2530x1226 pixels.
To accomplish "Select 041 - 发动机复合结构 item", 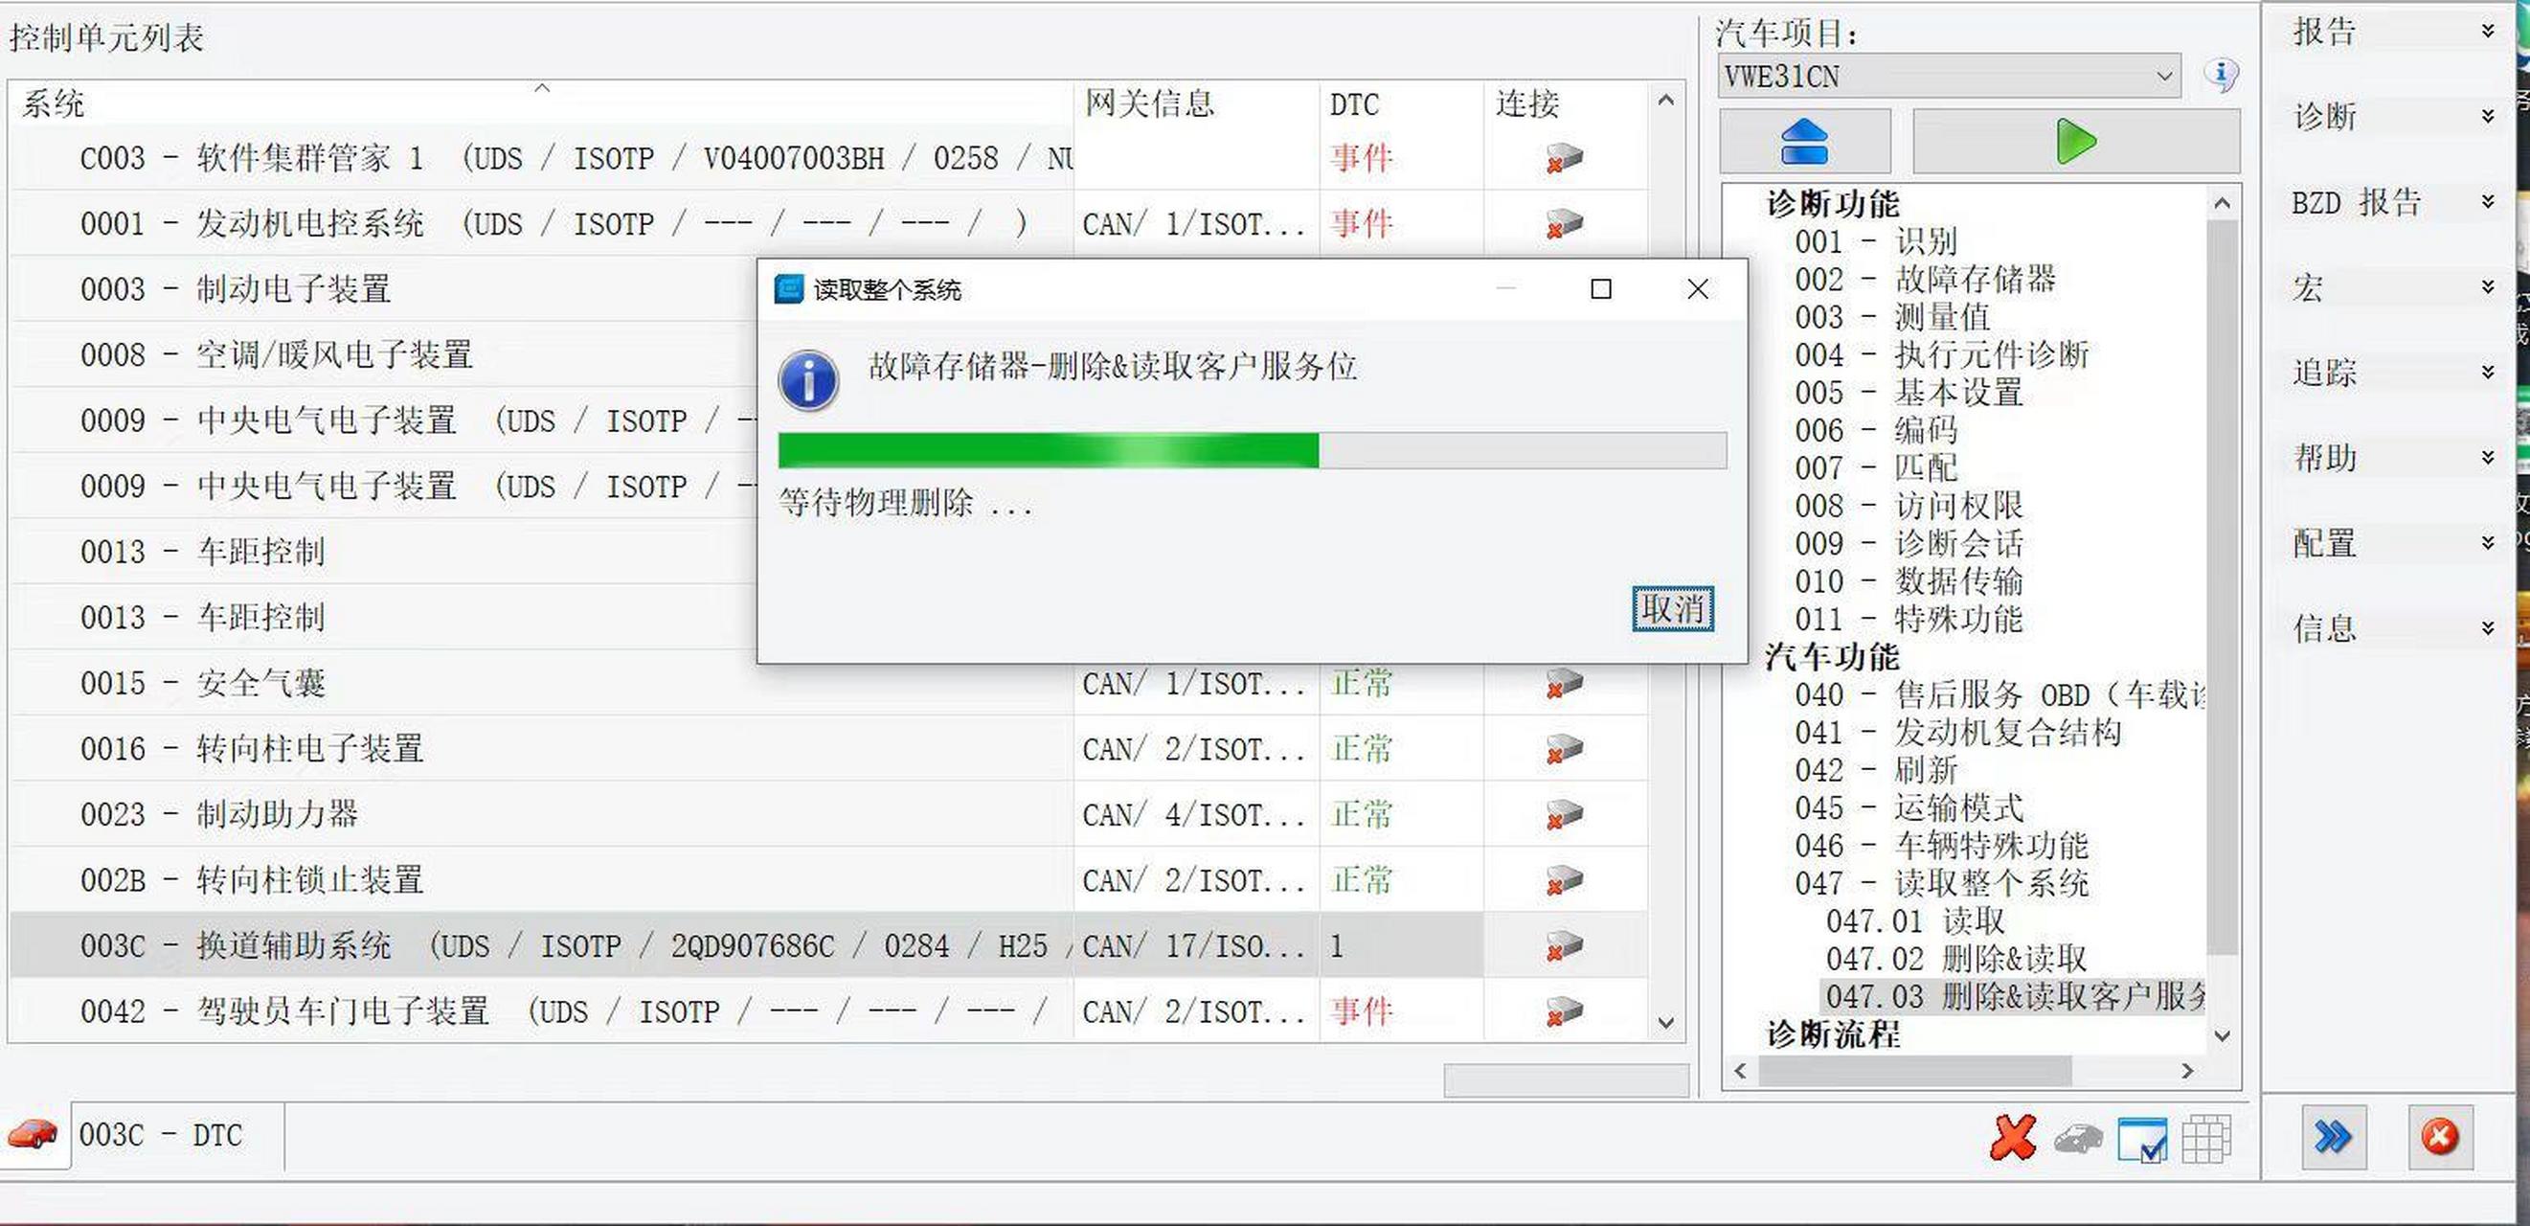I will 1957,733.
